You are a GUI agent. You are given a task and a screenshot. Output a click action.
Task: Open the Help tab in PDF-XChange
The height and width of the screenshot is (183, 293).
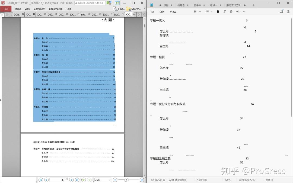[68, 9]
